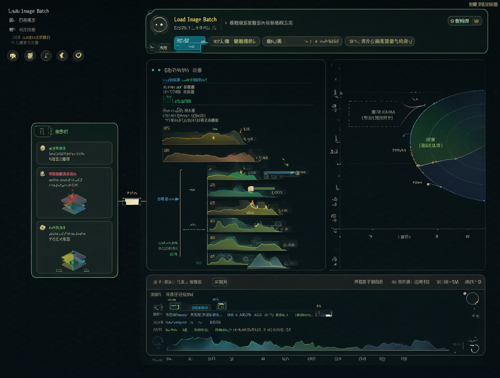Click the round face avatar beside Load Image Batch

pyautogui.click(x=160, y=25)
